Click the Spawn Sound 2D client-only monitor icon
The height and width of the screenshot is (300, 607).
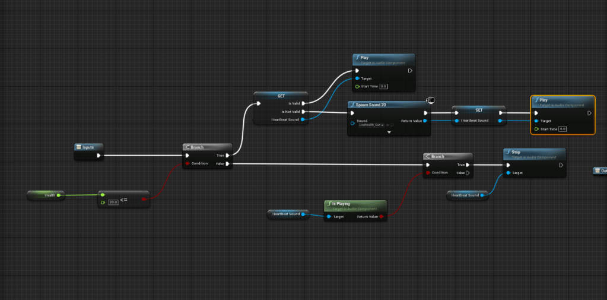pos(431,101)
